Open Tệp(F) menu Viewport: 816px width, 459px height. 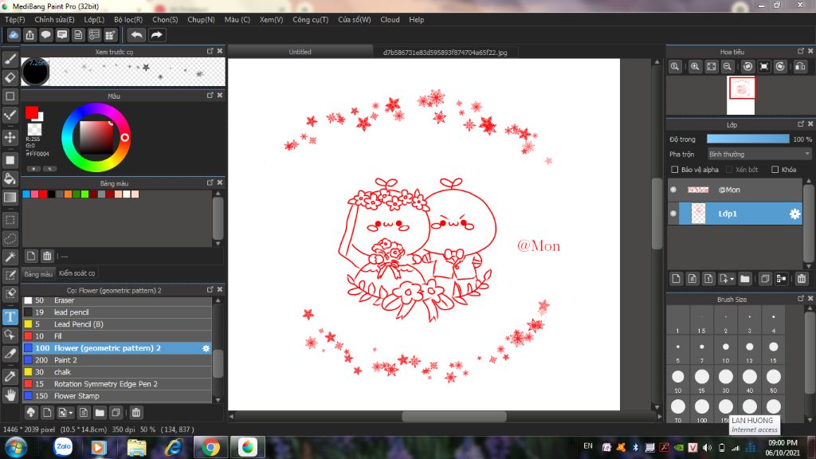pyautogui.click(x=14, y=20)
